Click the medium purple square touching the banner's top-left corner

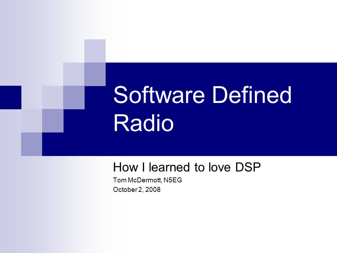(95, 74)
